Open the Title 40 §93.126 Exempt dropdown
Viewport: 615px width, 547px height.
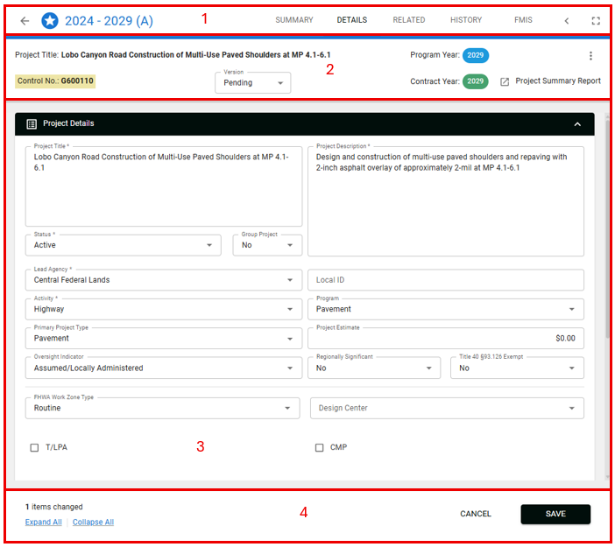click(x=518, y=368)
